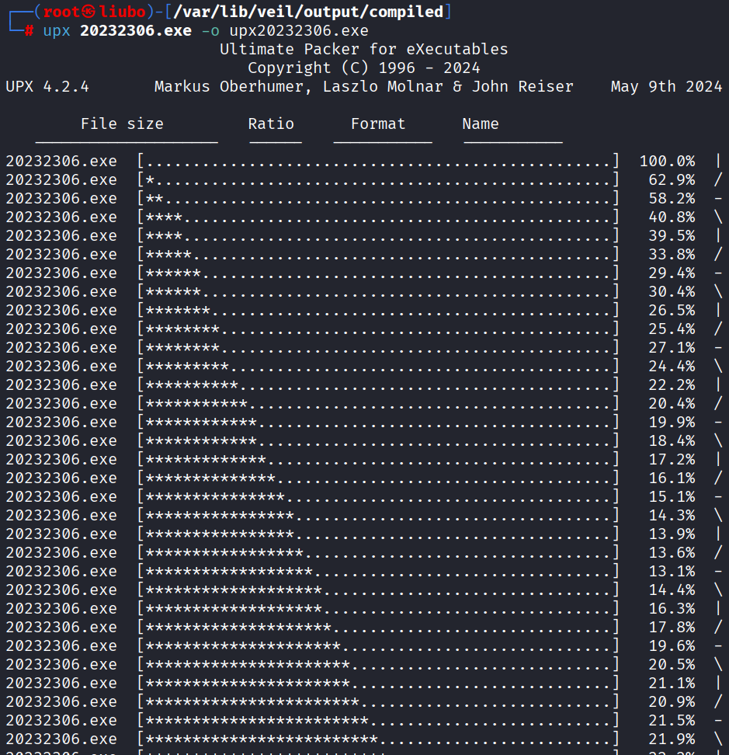Click the upx command word
The image size is (729, 755).
tap(57, 31)
